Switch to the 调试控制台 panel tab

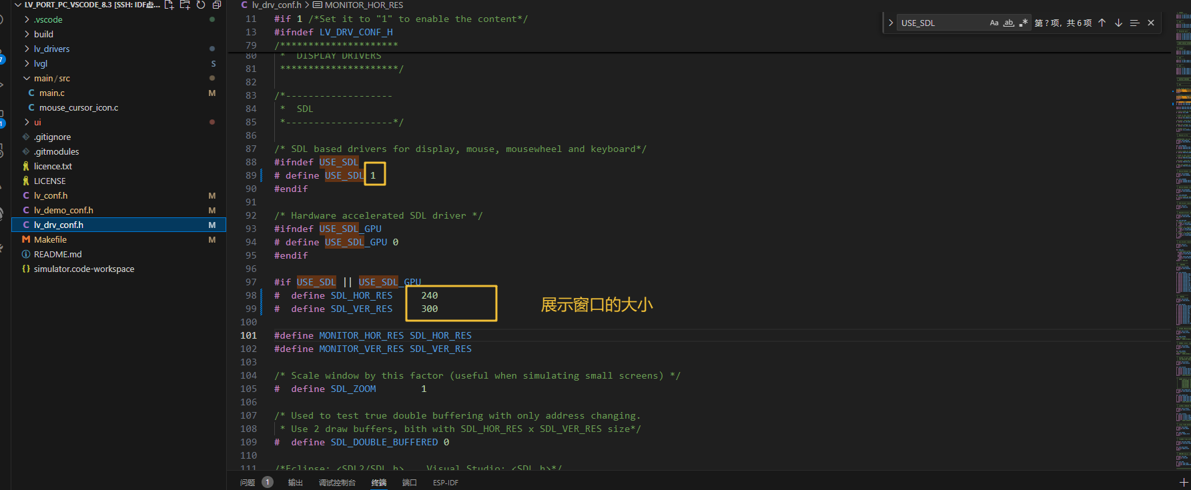click(x=337, y=483)
